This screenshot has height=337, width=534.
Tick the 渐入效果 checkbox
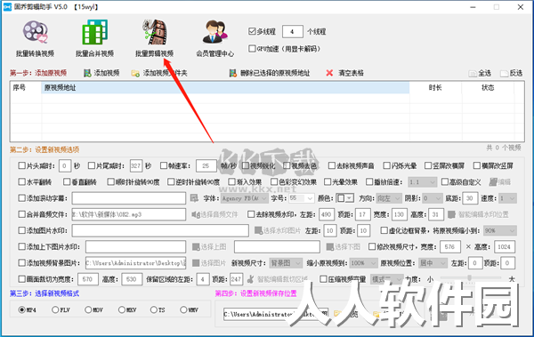232,181
